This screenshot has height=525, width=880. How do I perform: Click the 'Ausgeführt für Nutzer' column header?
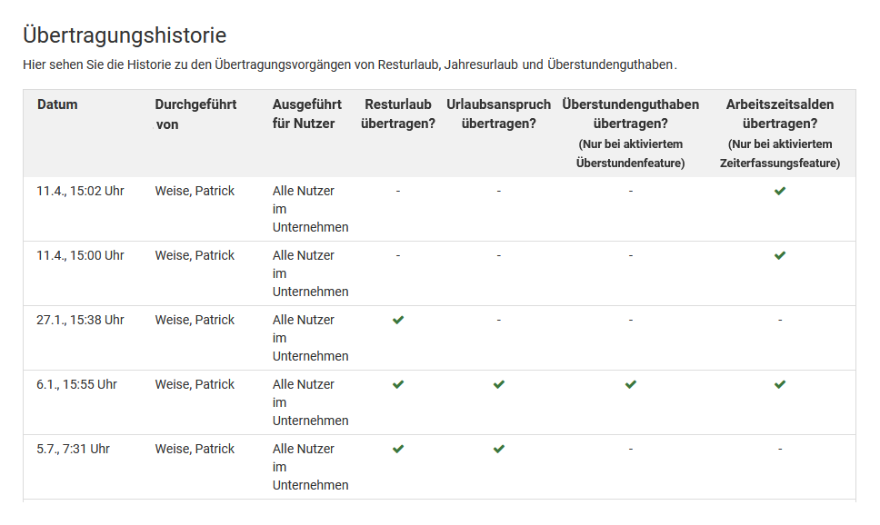click(306, 114)
